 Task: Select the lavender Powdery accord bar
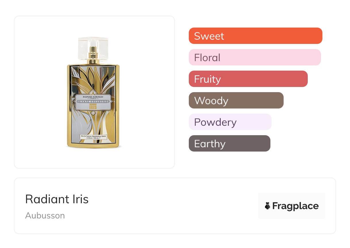point(230,122)
